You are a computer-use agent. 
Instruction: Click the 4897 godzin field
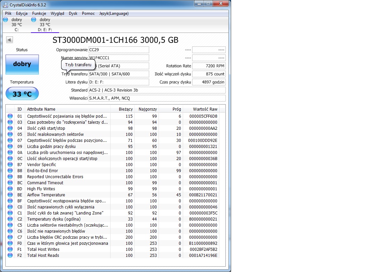point(209,82)
